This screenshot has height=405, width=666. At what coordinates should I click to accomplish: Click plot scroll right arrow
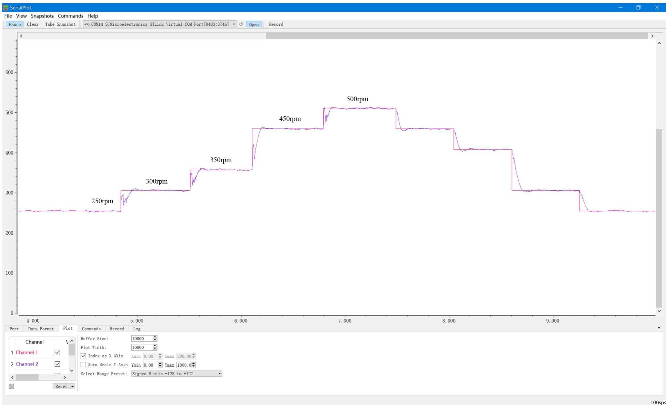pyautogui.click(x=652, y=36)
